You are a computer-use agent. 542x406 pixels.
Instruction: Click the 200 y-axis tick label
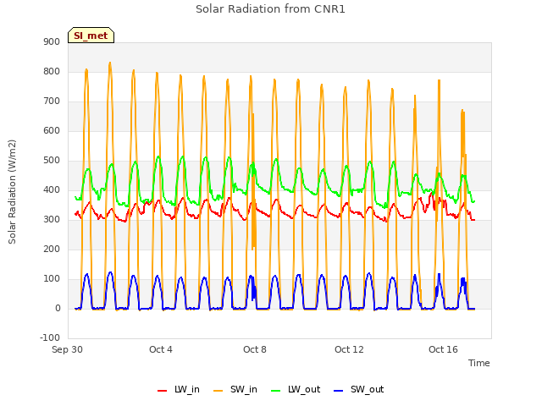click(x=52, y=250)
